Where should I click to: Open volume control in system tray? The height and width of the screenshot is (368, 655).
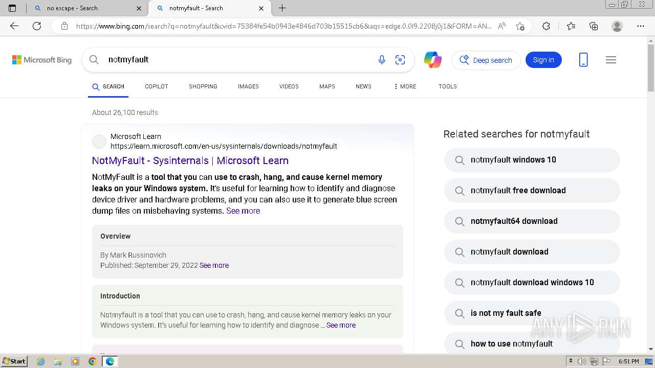tap(582, 361)
